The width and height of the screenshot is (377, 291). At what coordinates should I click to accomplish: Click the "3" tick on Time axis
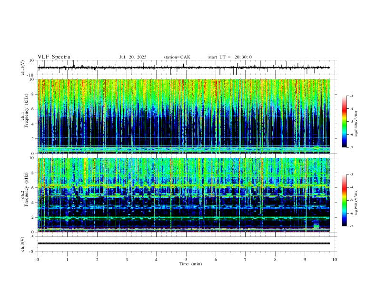tap(127, 260)
